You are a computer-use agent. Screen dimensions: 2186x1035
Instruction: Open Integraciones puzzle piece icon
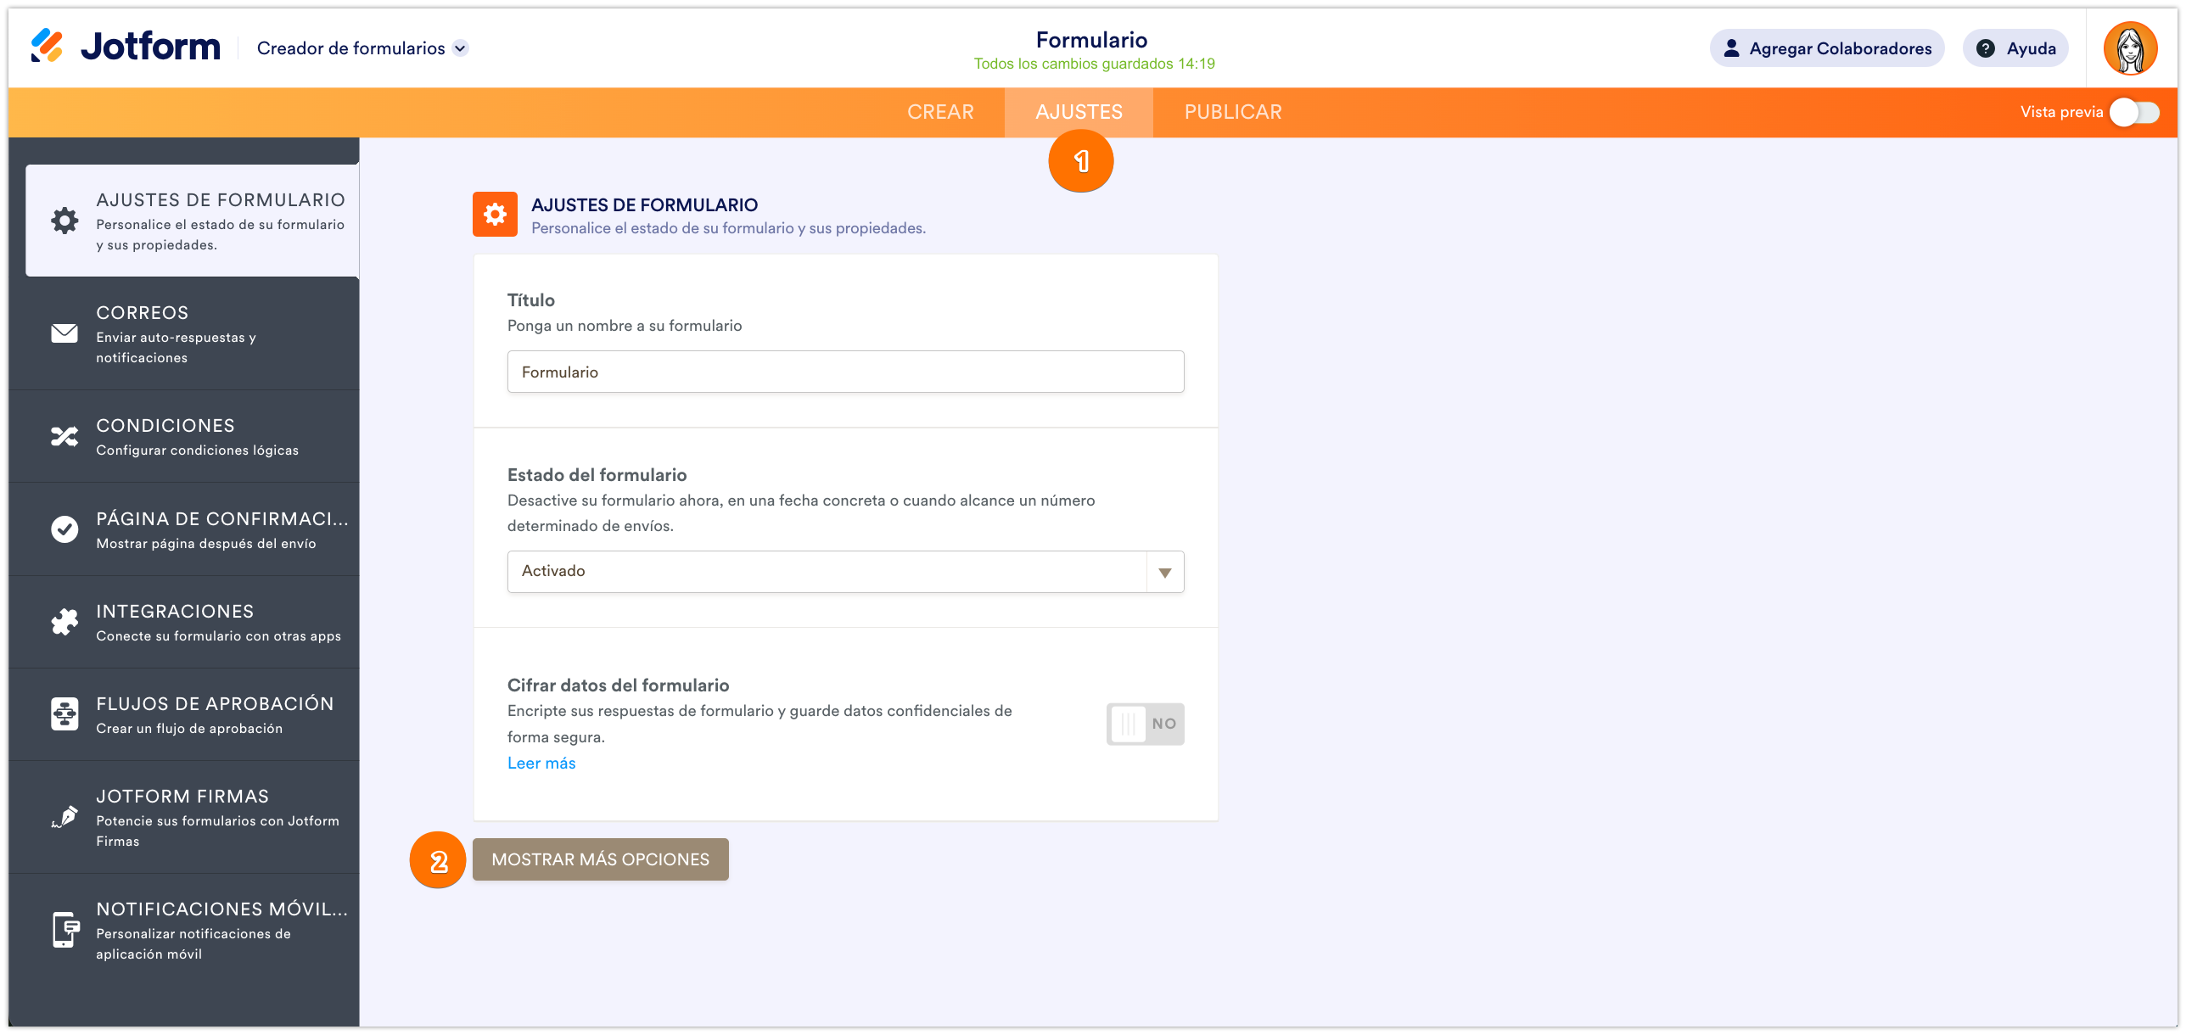pos(64,622)
